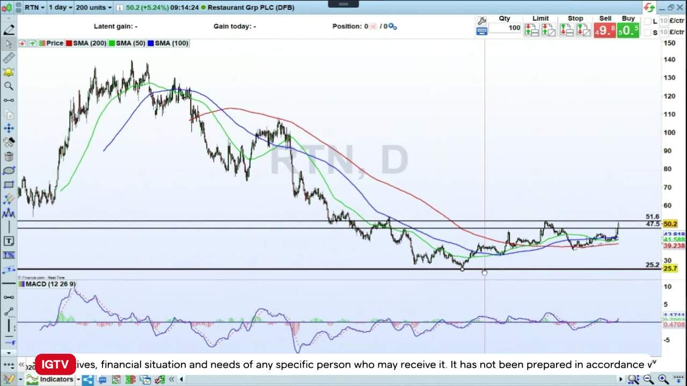
Task: Select the ellipse drawing tool
Action: [x=9, y=170]
